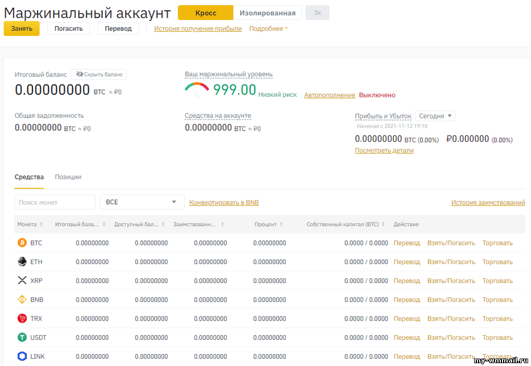Click Перевод in the LINK row
Image resolution: width=531 pixels, height=366 pixels.
pyautogui.click(x=407, y=357)
